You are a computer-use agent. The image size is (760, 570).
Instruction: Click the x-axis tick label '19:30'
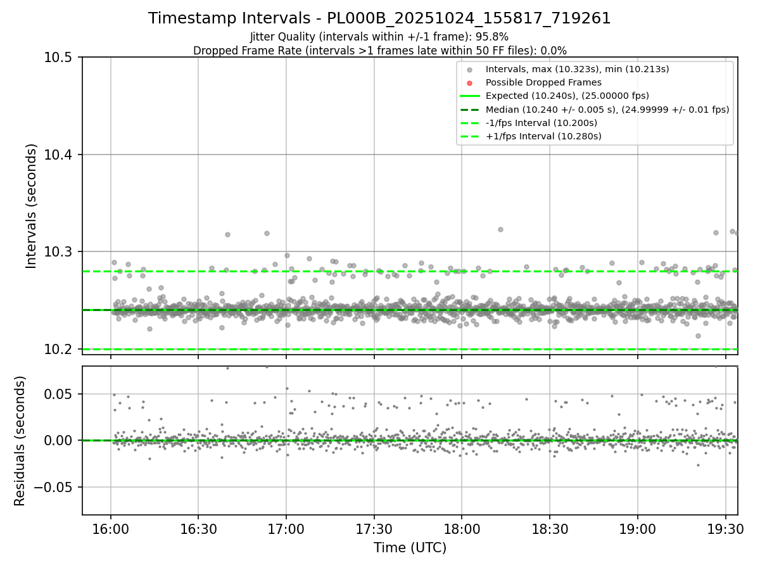[725, 529]
